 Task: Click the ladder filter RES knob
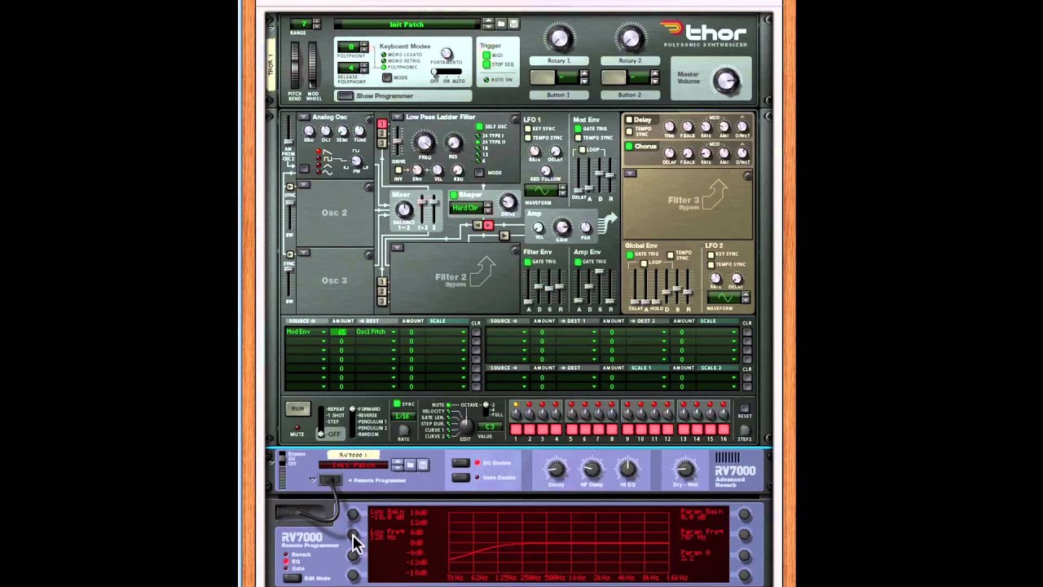(x=454, y=143)
